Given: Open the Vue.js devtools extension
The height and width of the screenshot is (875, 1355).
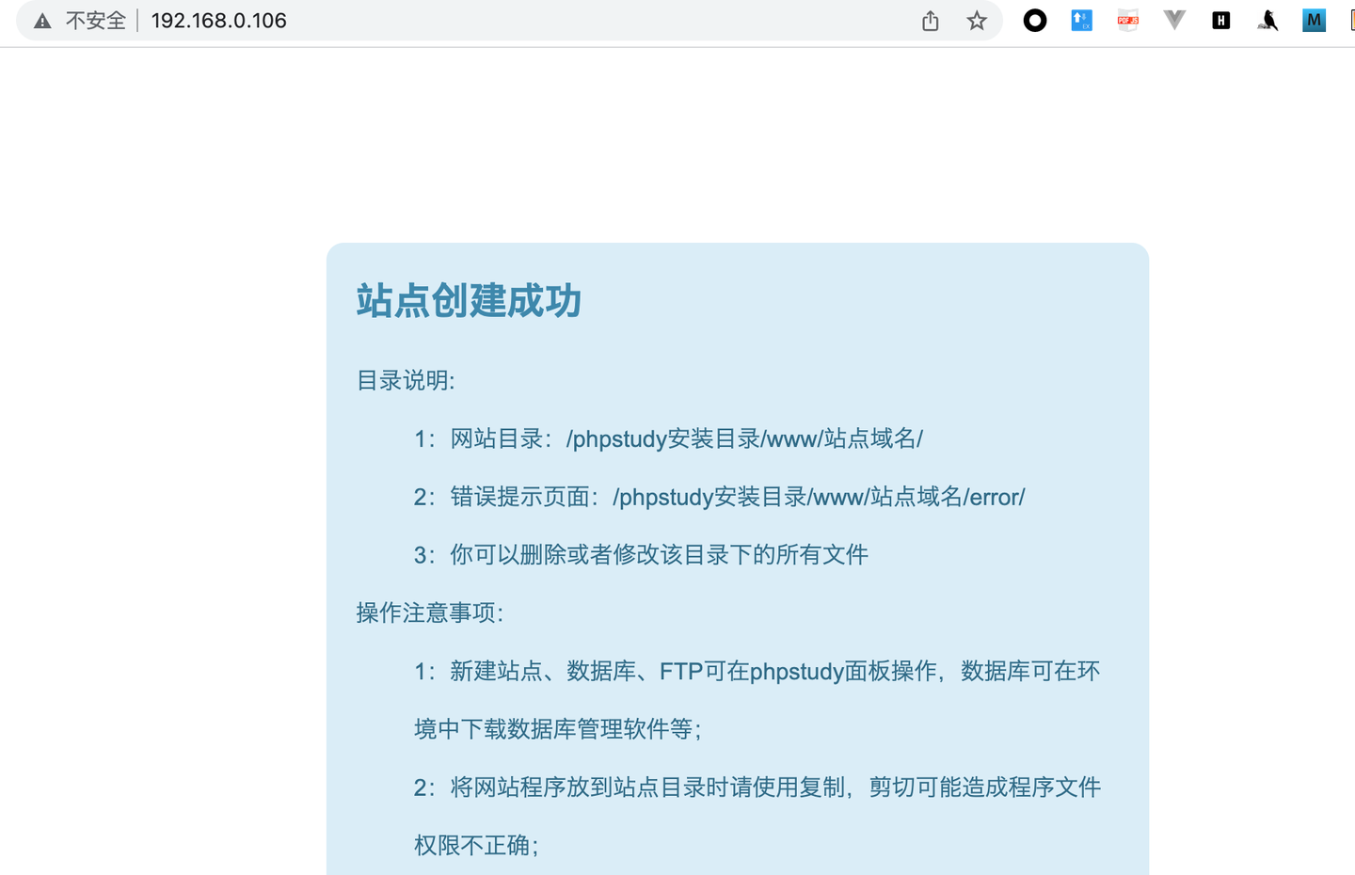Looking at the screenshot, I should pos(1173,20).
